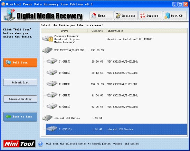
Task: Open Advanced Setting options
Action: (x=20, y=99)
